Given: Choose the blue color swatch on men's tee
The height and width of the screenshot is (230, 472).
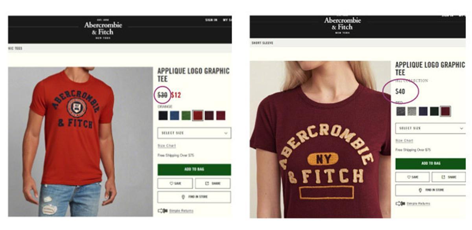Looking at the screenshot, I should (175, 115).
